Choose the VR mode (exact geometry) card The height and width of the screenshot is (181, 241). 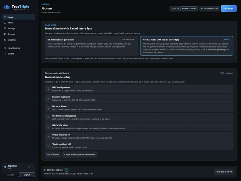point(91,46)
